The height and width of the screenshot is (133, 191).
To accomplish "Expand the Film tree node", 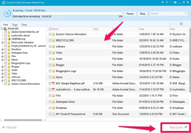I will (2, 56).
